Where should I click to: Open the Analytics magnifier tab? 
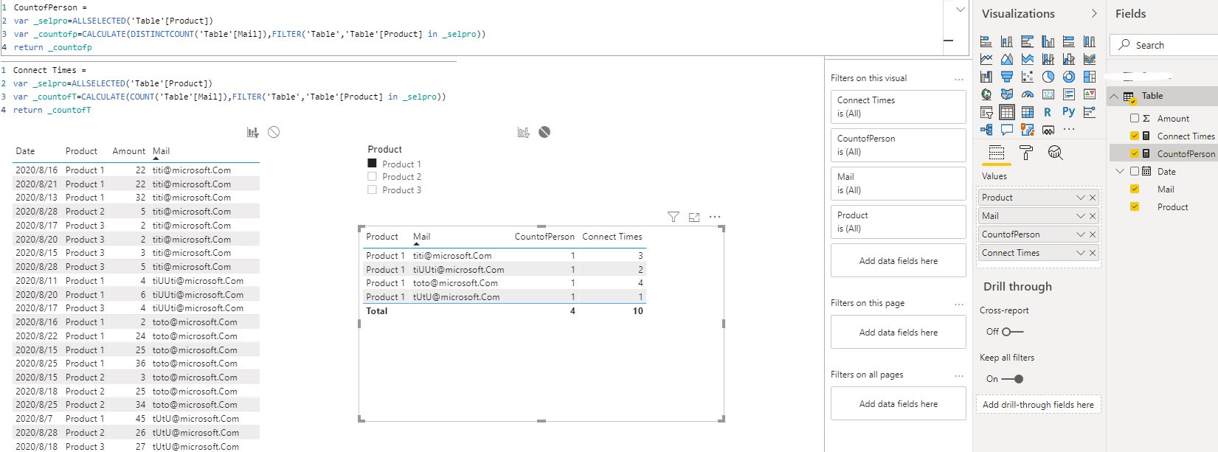coord(1055,153)
